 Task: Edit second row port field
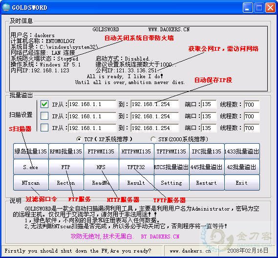click(209, 116)
